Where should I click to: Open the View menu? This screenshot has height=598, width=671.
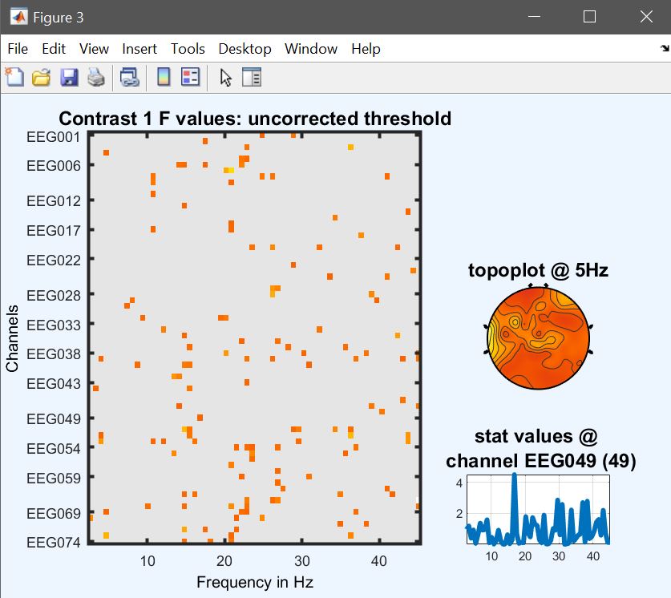point(94,49)
